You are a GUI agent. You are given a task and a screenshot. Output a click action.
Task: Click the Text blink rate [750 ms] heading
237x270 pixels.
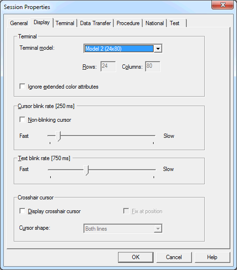click(x=44, y=158)
